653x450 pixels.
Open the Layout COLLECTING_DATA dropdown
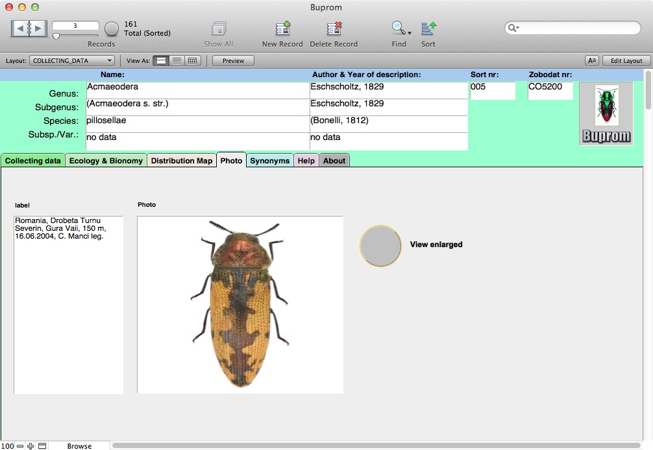point(72,61)
